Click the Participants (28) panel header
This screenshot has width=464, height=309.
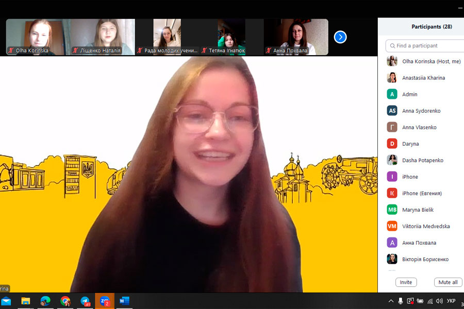pos(432,27)
